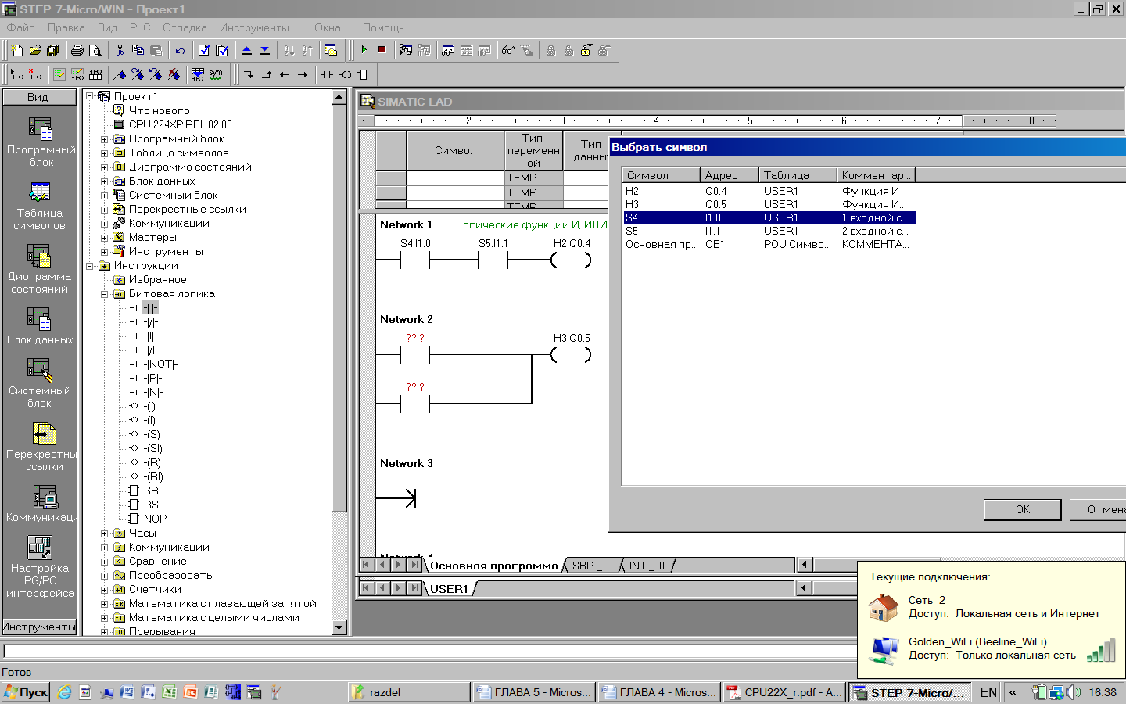Click the EN language indicator in tray
The width and height of the screenshot is (1126, 704).
(x=988, y=692)
